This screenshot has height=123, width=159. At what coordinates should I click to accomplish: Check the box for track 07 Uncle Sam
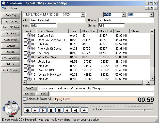click(x=25, y=62)
